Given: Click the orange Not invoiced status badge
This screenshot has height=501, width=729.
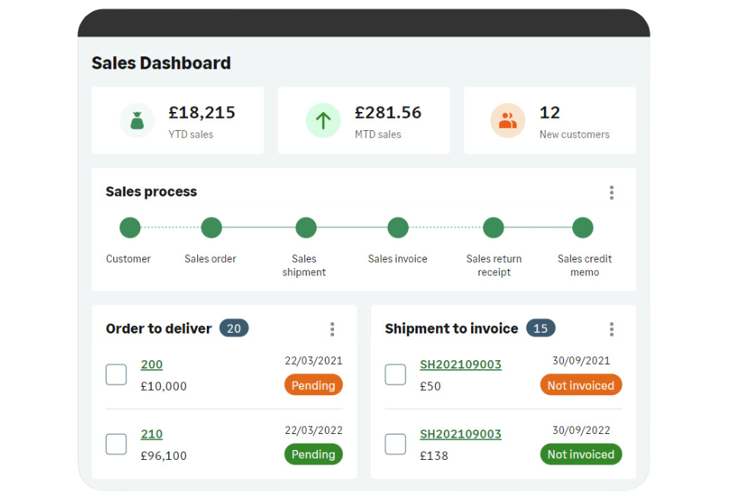Looking at the screenshot, I should (581, 385).
